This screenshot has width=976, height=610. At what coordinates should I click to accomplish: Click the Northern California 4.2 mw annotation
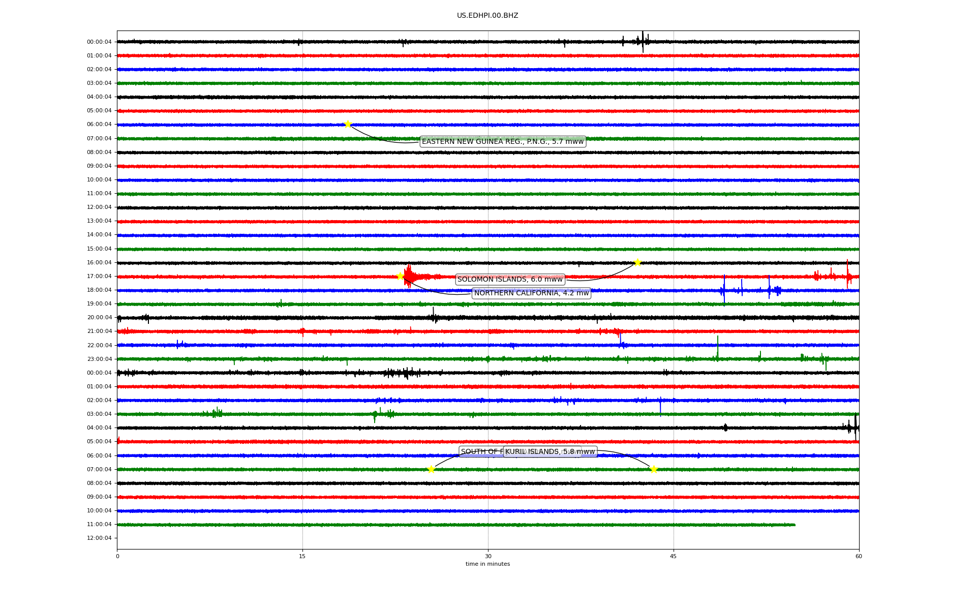pos(531,293)
